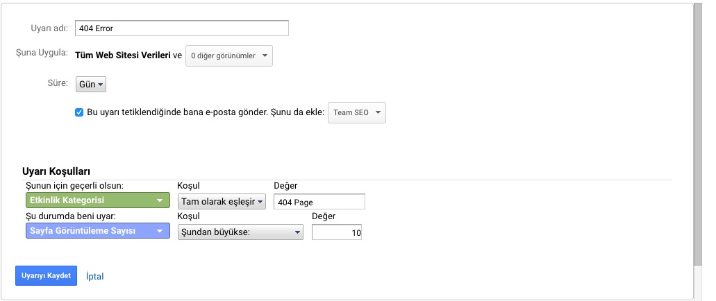Click the arrow on Şundan büyükse selector

tap(297, 232)
